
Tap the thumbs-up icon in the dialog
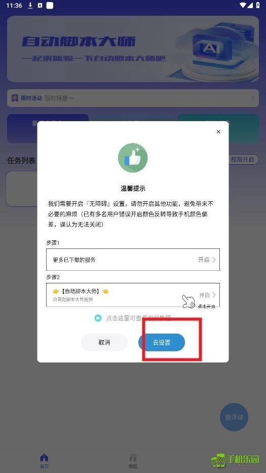tap(133, 158)
